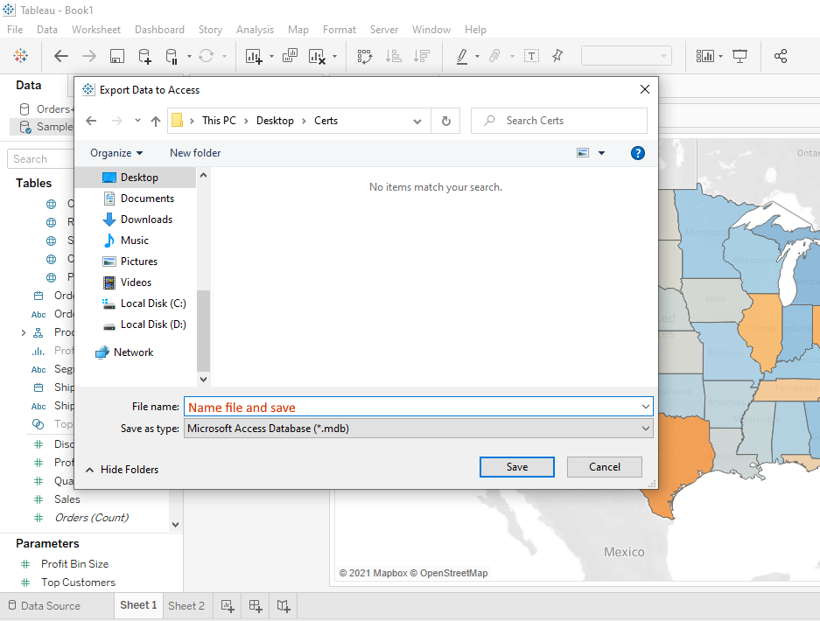Click the Highlight pen icon
820x621 pixels.
pyautogui.click(x=462, y=56)
